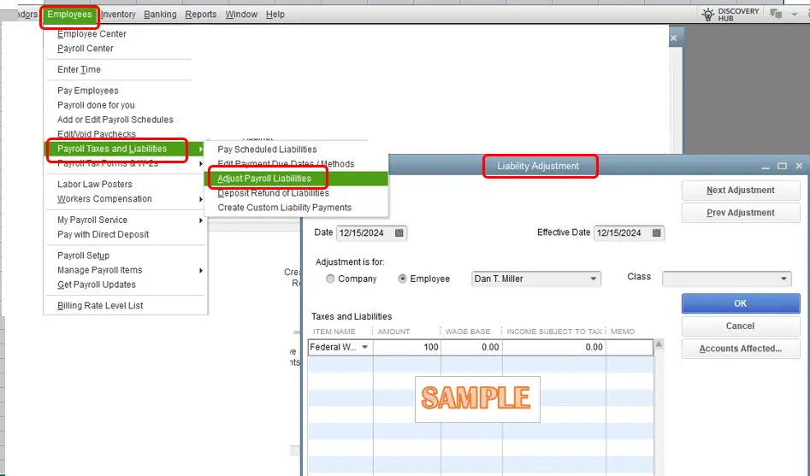Open the Date calendar picker icon

tap(399, 232)
